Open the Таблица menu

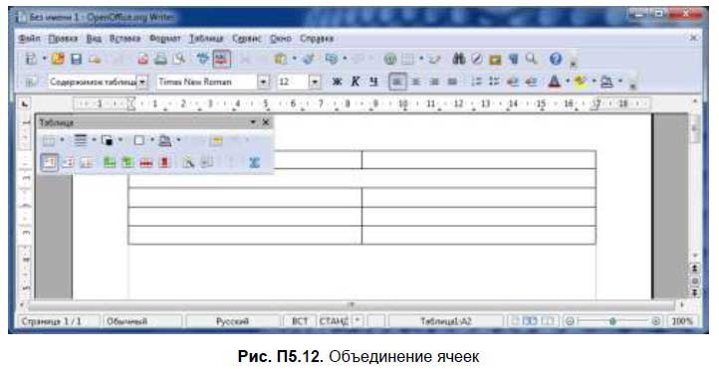[206, 39]
